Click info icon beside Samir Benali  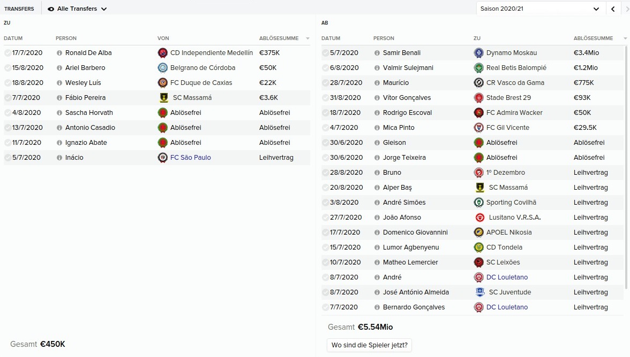pyautogui.click(x=377, y=53)
